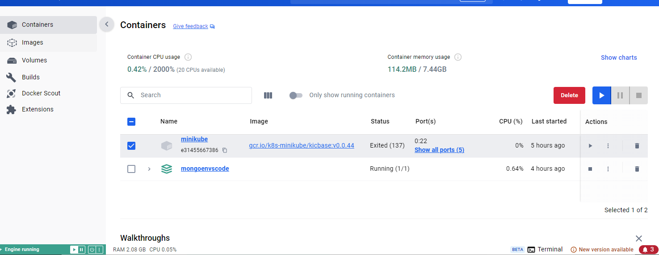This screenshot has width=659, height=255.
Task: Focus the container Search field
Action: click(x=186, y=95)
